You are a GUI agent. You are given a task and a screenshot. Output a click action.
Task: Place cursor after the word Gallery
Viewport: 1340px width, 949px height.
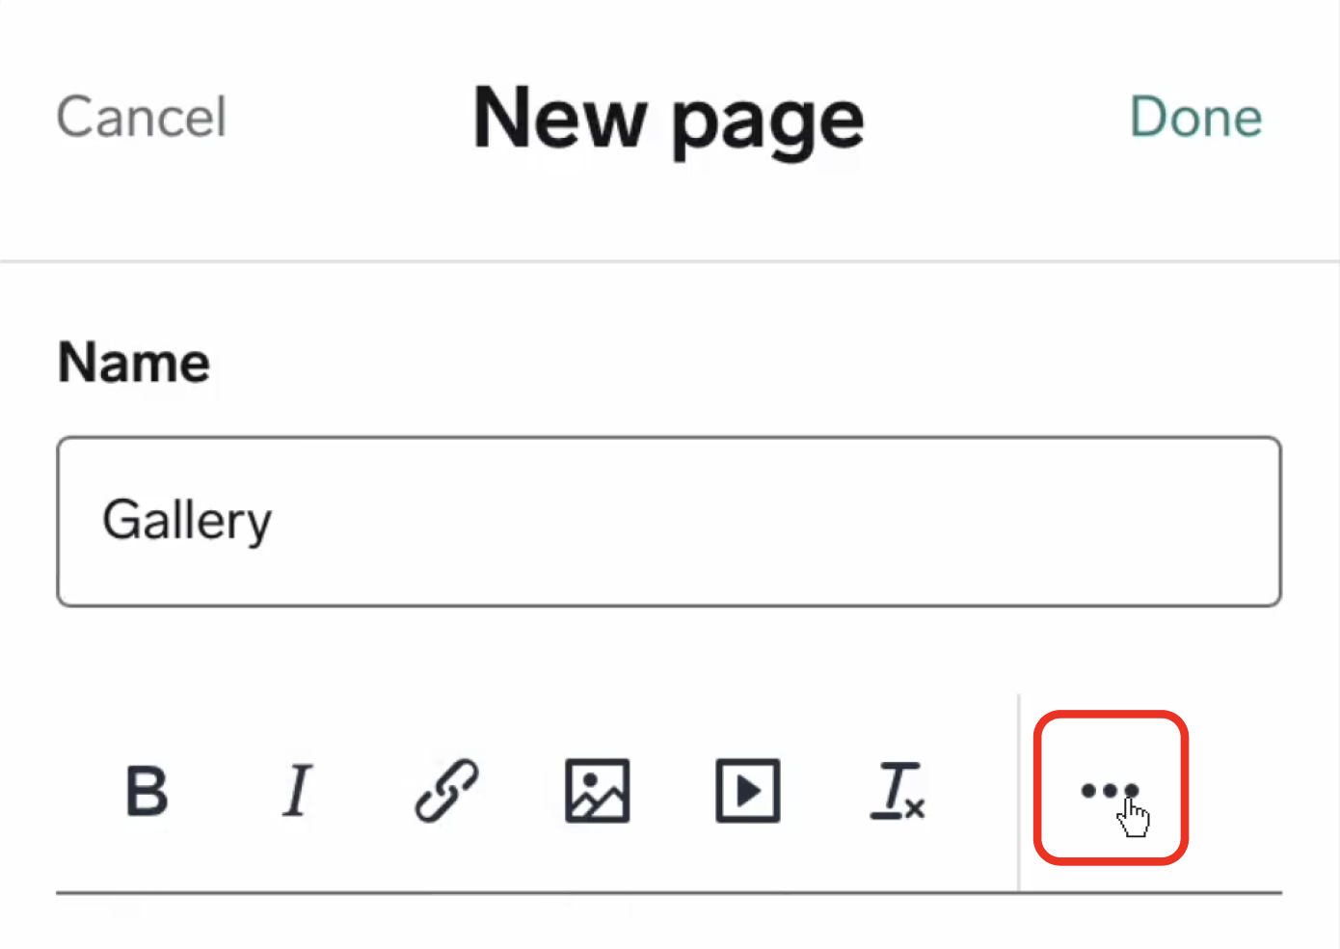coord(276,522)
